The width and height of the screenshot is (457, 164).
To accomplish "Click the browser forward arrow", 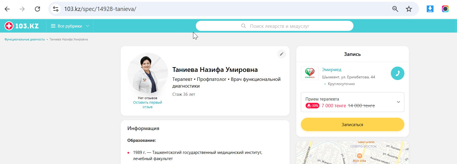I will click(x=22, y=9).
